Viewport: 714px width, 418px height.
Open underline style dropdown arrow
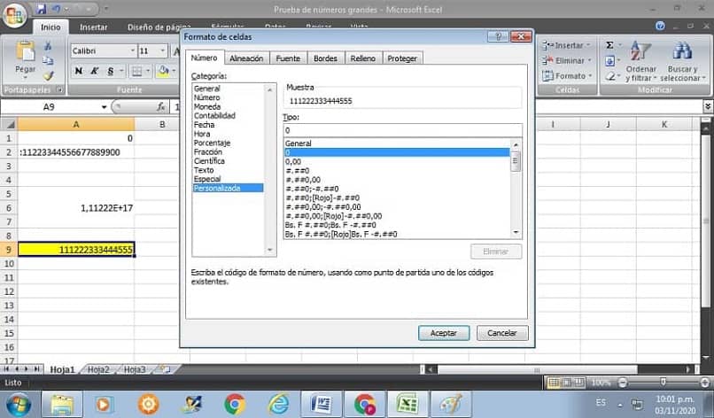click(120, 71)
